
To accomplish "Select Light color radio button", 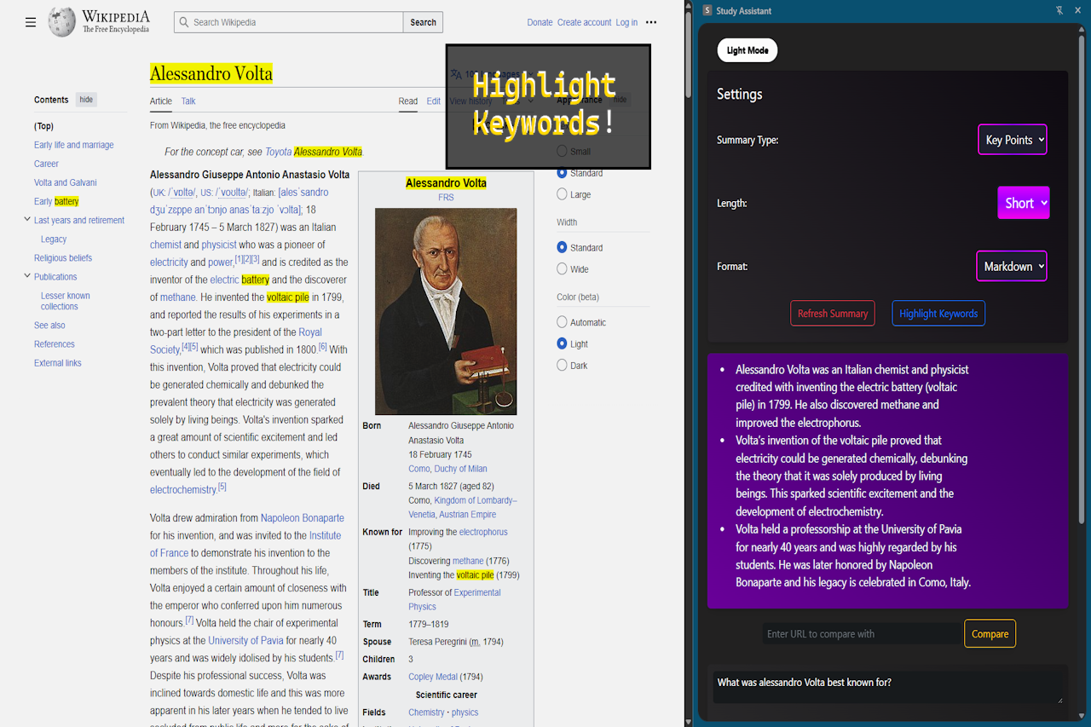I will click(x=562, y=343).
